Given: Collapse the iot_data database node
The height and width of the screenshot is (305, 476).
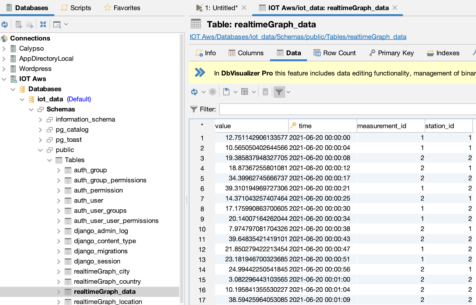Looking at the screenshot, I should click(22, 99).
